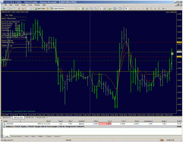This screenshot has height=142, width=183.
Task: Open the New Chart toolbar icon
Action: coord(3,8)
